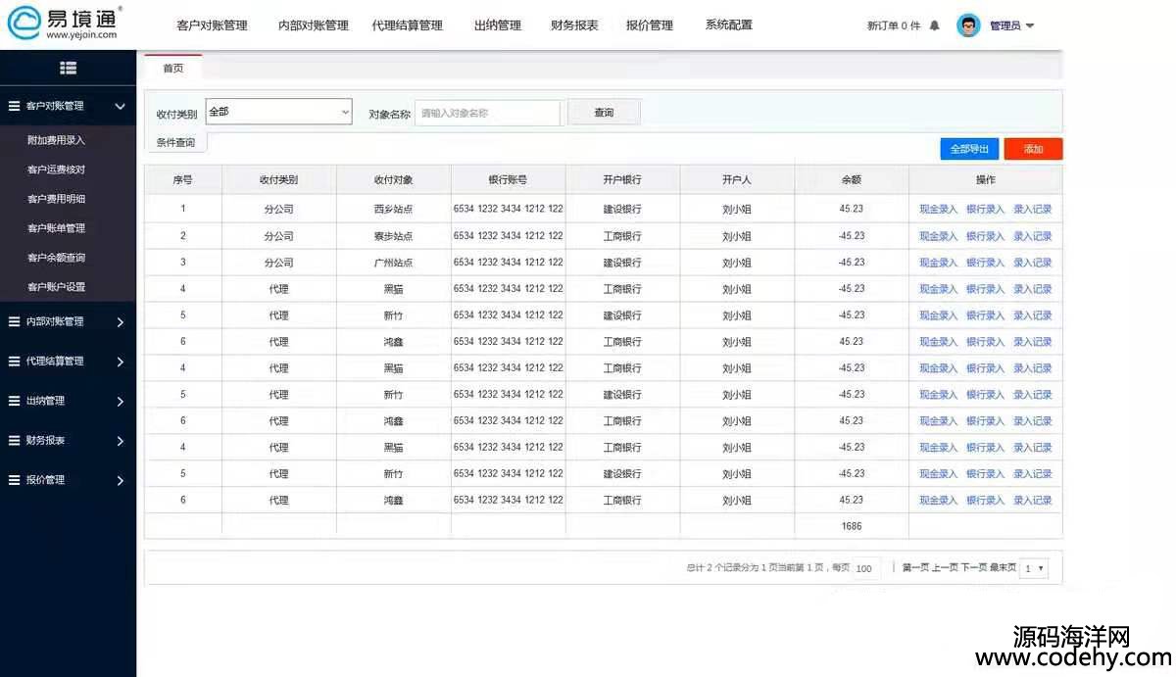The image size is (1176, 677).
Task: Click the 广州站点 cell
Action: point(393,263)
